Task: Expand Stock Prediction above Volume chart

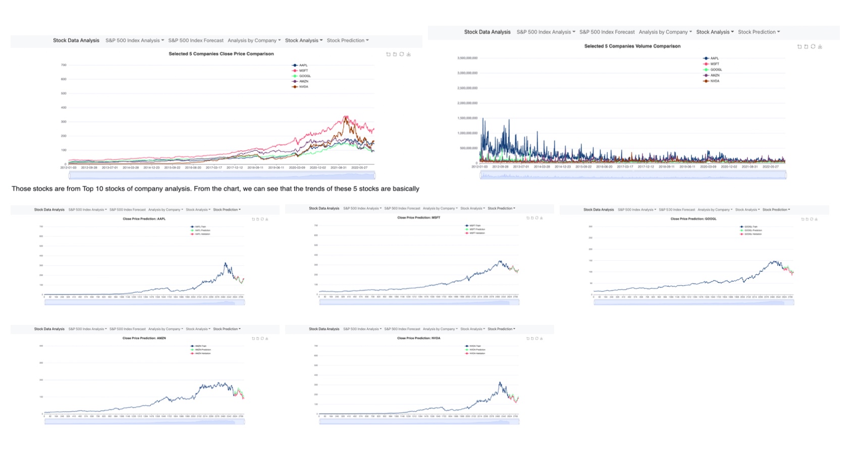Action: (759, 32)
